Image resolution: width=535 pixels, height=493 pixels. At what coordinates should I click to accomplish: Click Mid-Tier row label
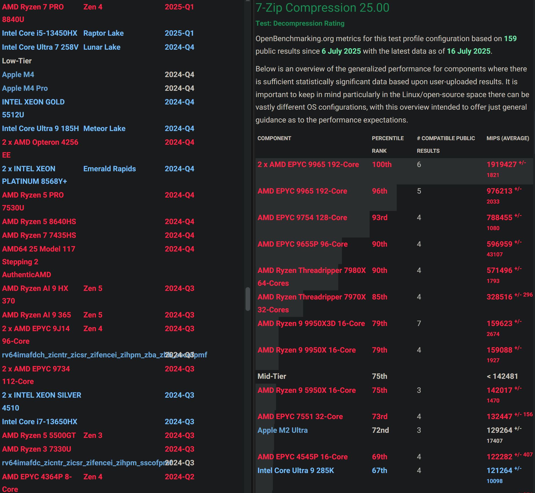(272, 376)
